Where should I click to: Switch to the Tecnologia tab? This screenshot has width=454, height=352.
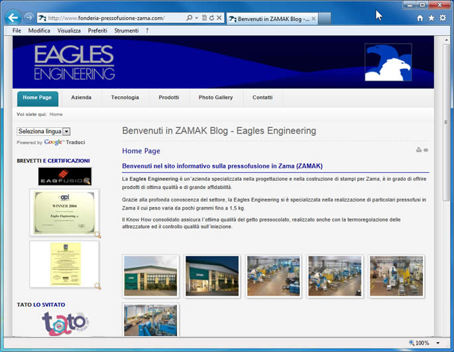point(125,97)
